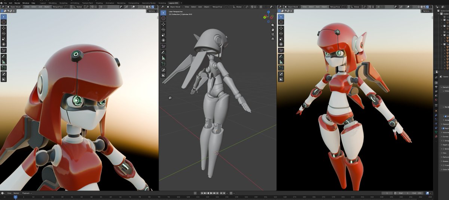
Task: Add a new workspace with plus tab
Action: (181, 3)
